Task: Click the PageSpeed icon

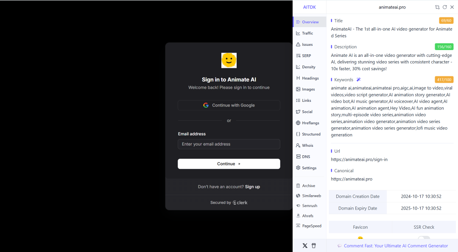Action: (298, 226)
